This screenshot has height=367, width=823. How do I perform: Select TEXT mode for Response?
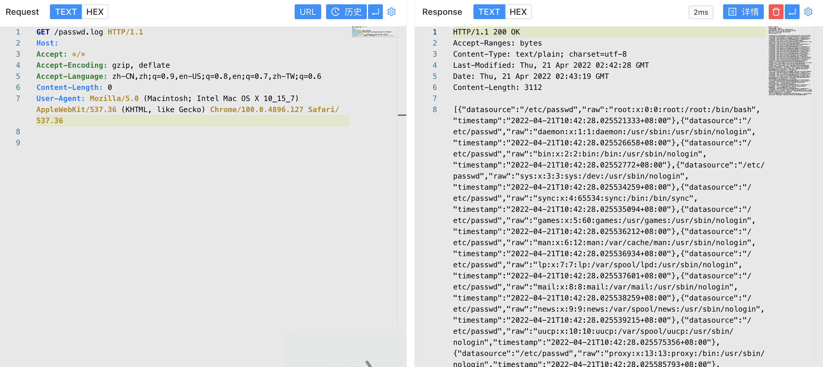point(489,12)
